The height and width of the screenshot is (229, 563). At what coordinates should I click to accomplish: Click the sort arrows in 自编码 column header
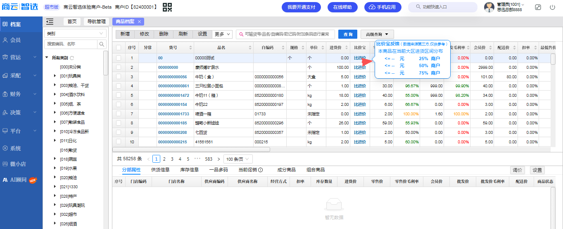click(283, 47)
